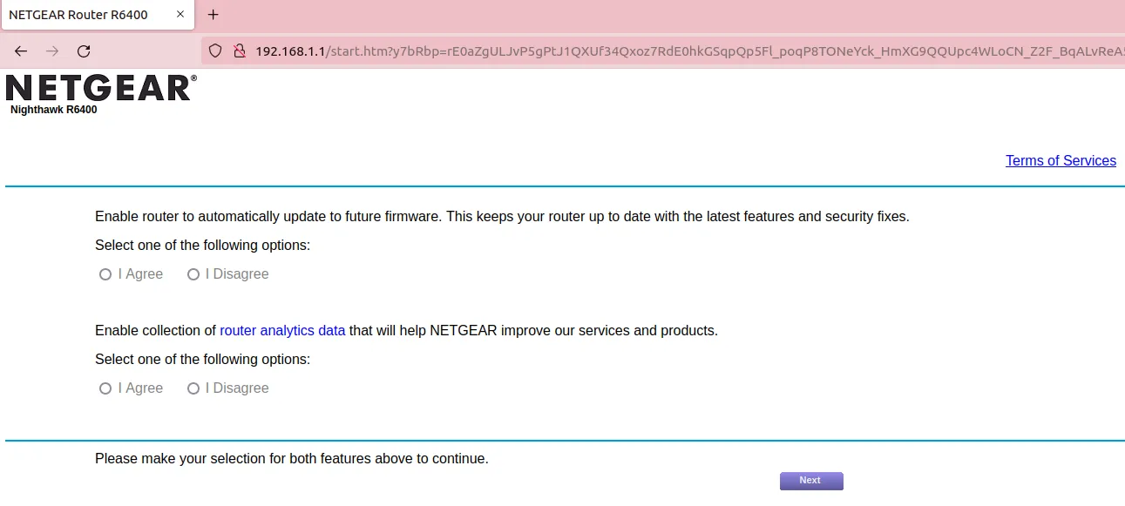View insecure connection lock details
Viewport: 1125px width, 506px height.
pos(239,51)
